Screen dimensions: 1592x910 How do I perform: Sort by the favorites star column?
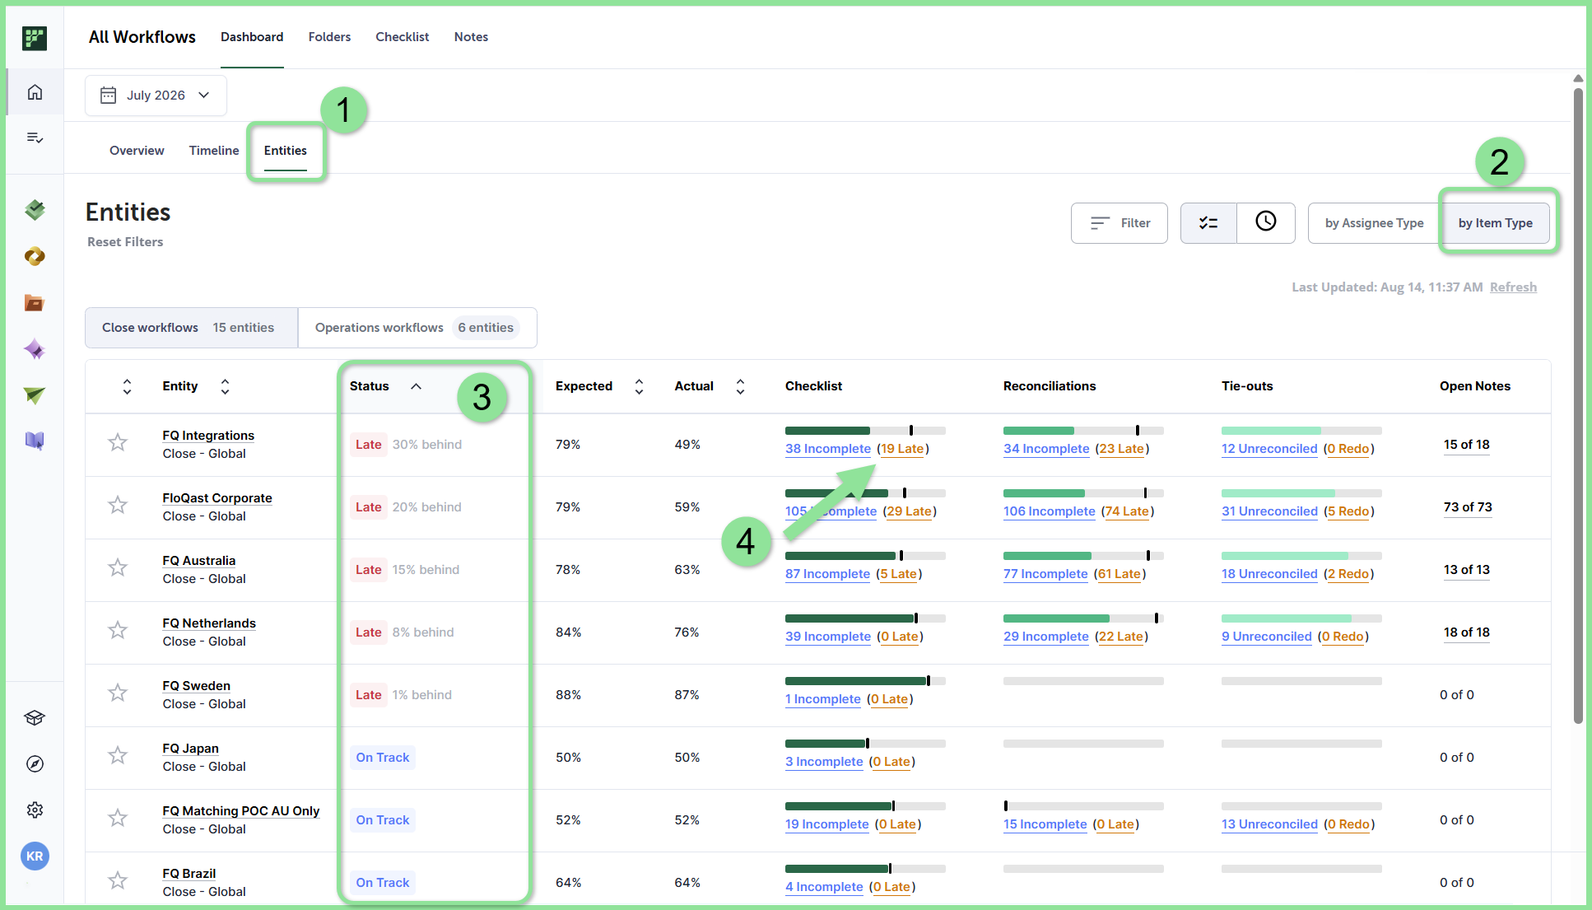tap(127, 386)
